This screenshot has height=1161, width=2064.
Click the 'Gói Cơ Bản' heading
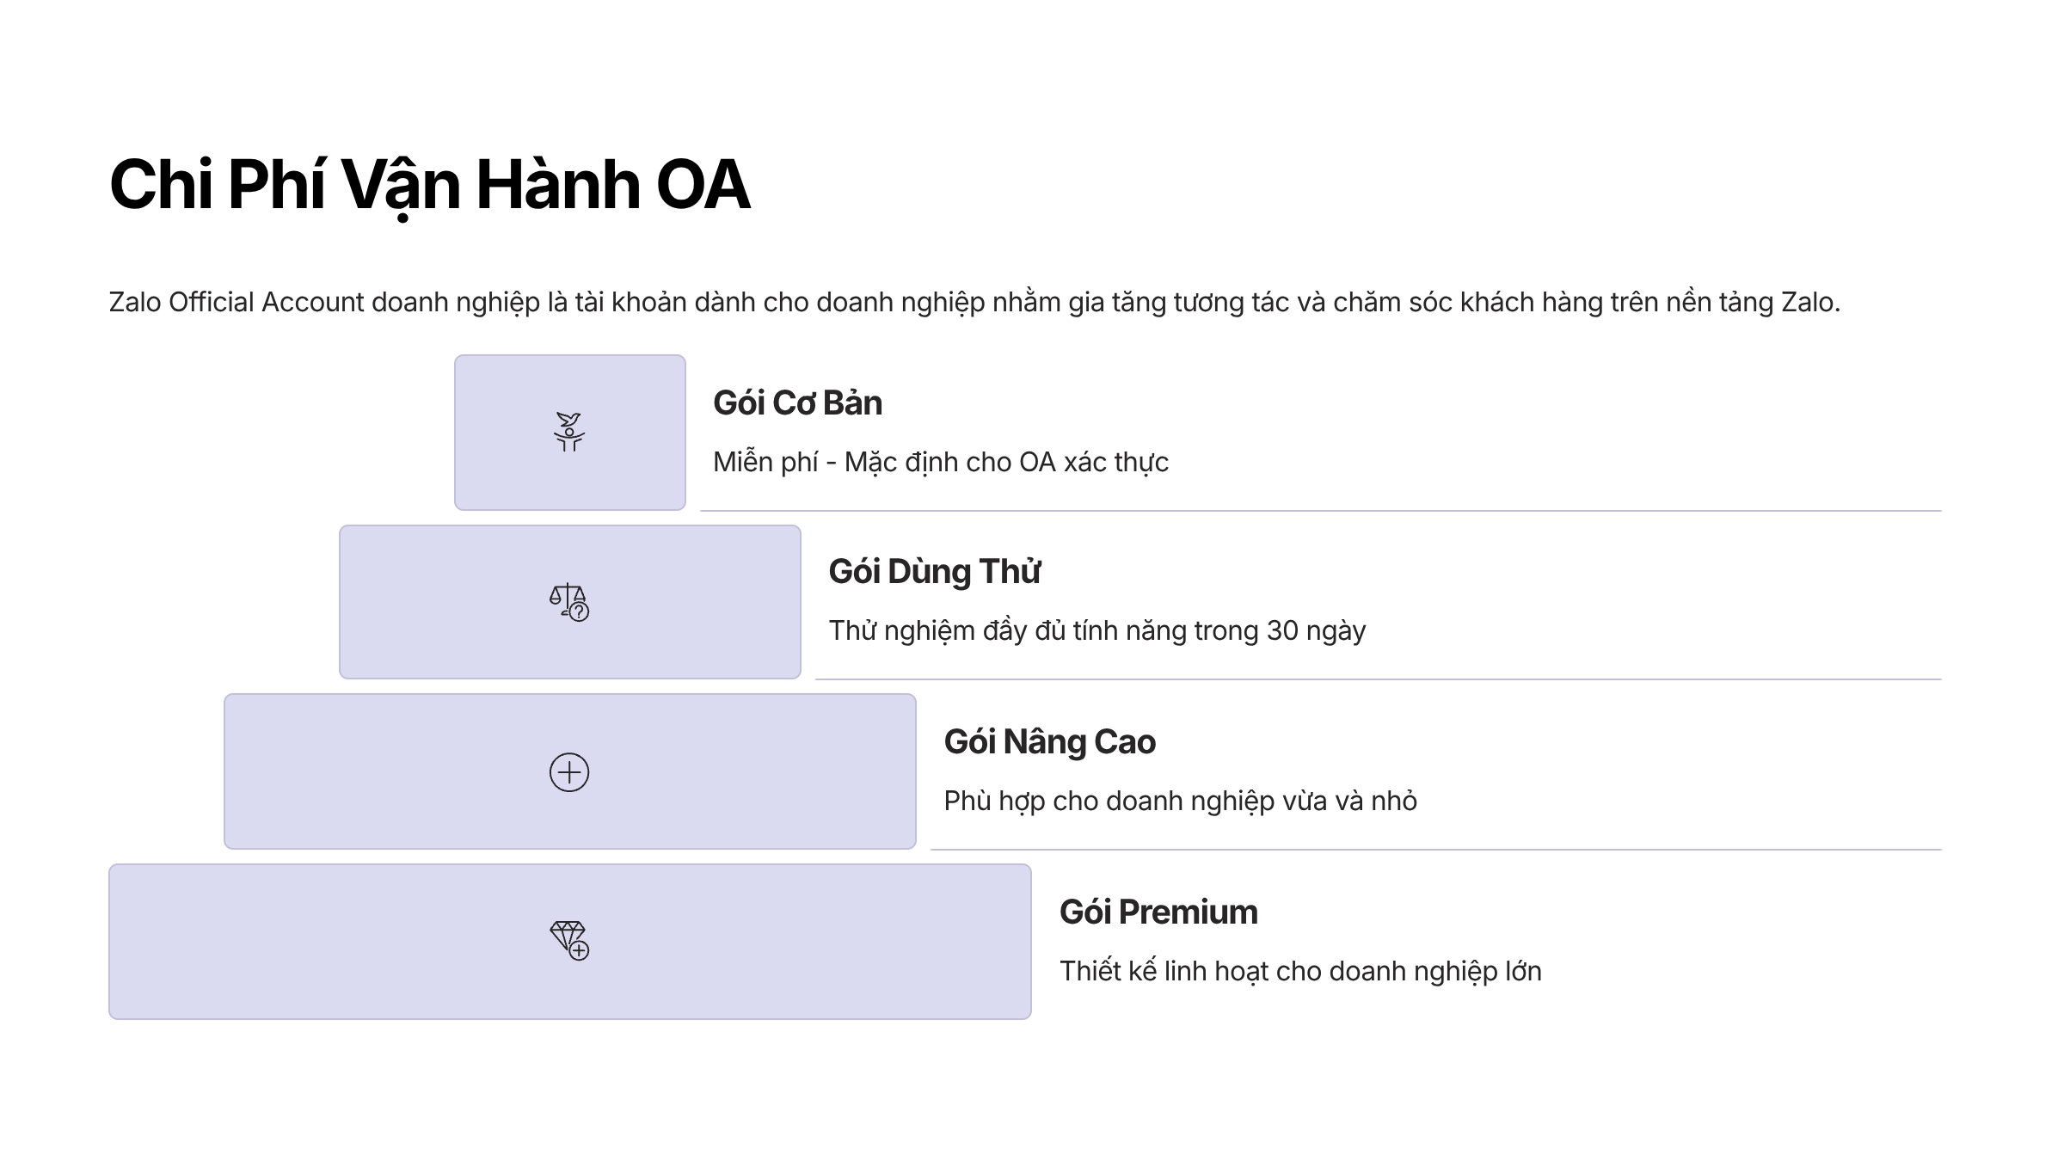[x=797, y=403]
